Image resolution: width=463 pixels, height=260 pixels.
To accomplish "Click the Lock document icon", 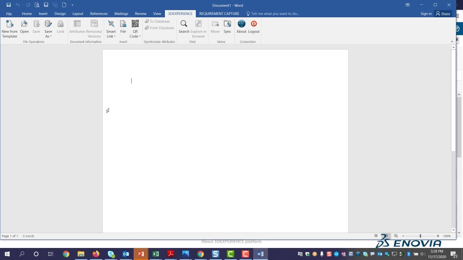I will pyautogui.click(x=61, y=26).
